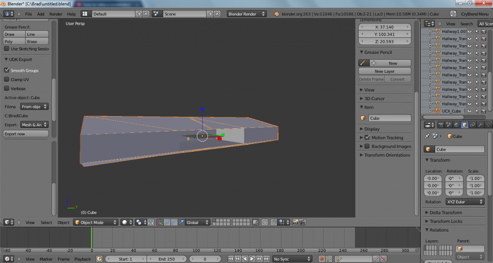Click proportional editing circle icon
The image size is (493, 263).
pos(265,223)
